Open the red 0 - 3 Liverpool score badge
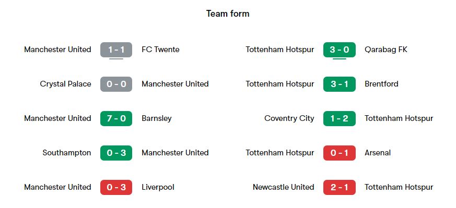456x208 pixels. tap(116, 187)
